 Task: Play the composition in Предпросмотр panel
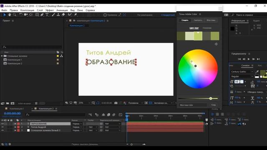tap(249, 59)
